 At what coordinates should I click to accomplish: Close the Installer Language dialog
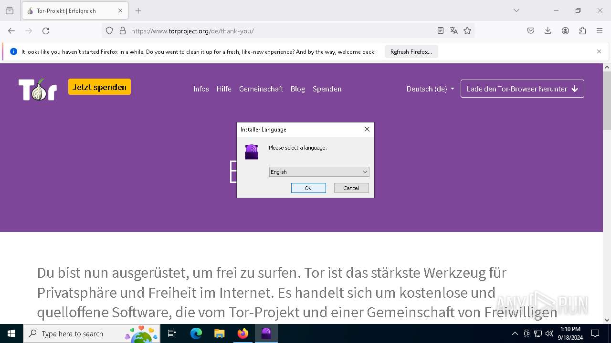point(367,130)
